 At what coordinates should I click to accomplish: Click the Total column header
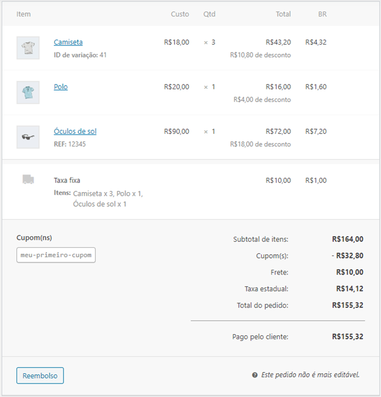point(283,14)
